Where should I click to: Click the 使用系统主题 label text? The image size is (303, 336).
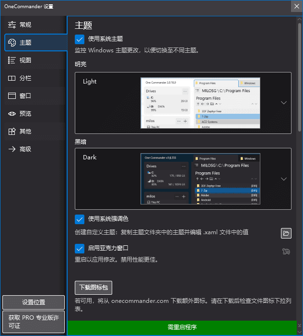click(x=105, y=39)
